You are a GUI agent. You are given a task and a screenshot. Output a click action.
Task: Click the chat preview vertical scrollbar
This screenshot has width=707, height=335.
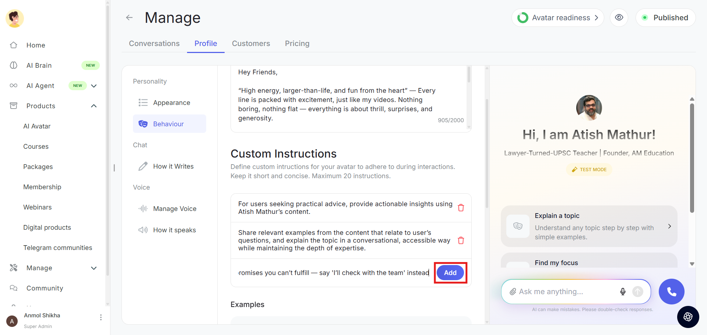point(692,158)
